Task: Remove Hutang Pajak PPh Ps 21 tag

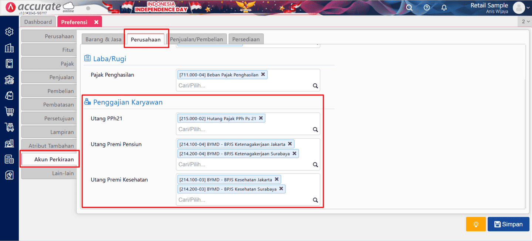Action: point(261,118)
